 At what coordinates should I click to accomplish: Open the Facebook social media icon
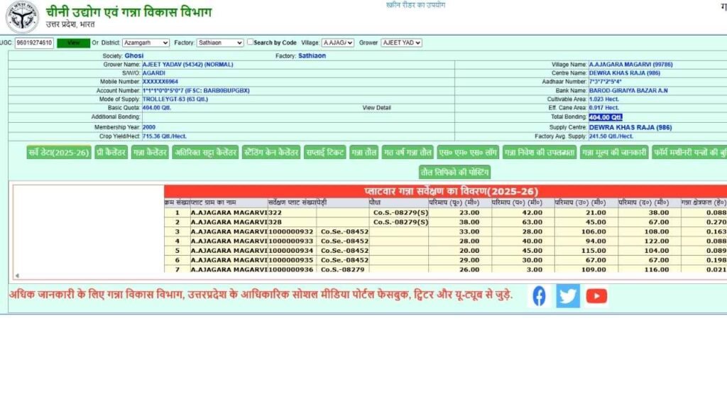[x=539, y=296]
